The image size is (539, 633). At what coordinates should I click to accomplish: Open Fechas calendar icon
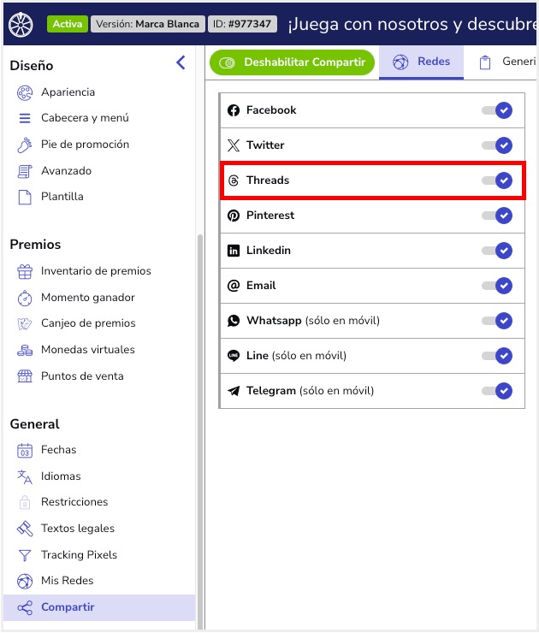click(25, 450)
